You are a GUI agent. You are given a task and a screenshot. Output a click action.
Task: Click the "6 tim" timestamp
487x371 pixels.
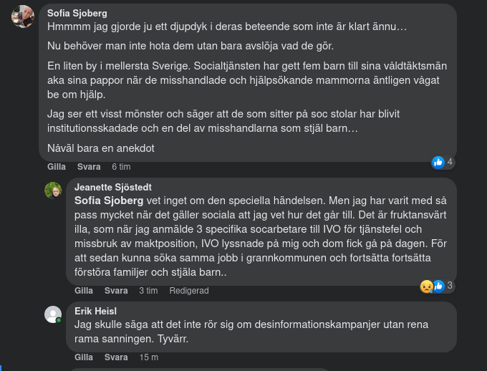121,167
